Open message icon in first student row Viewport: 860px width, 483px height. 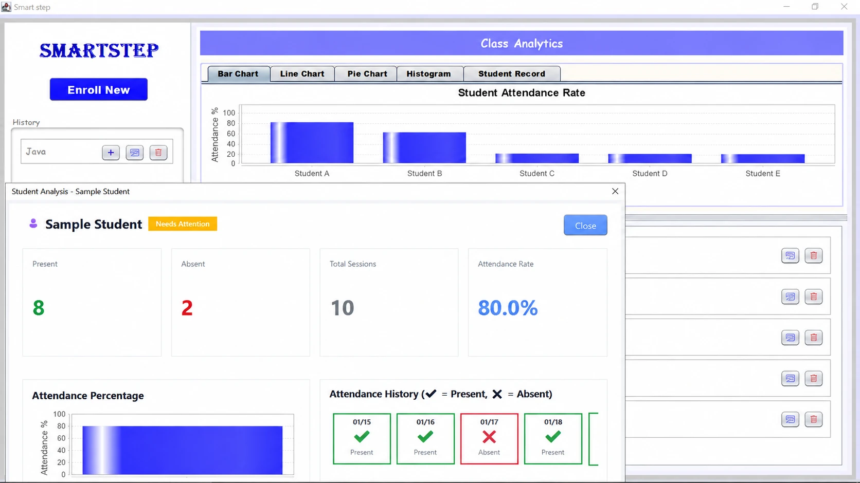tap(790, 255)
